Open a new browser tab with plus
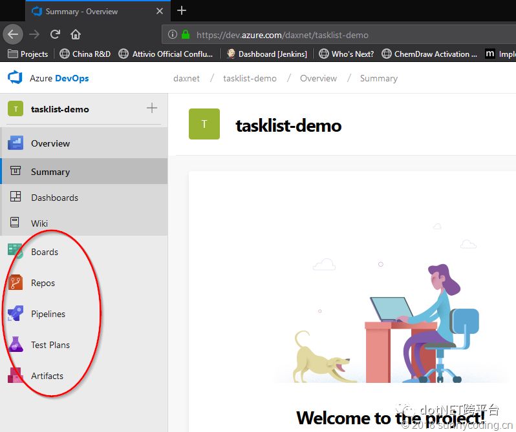 (182, 10)
